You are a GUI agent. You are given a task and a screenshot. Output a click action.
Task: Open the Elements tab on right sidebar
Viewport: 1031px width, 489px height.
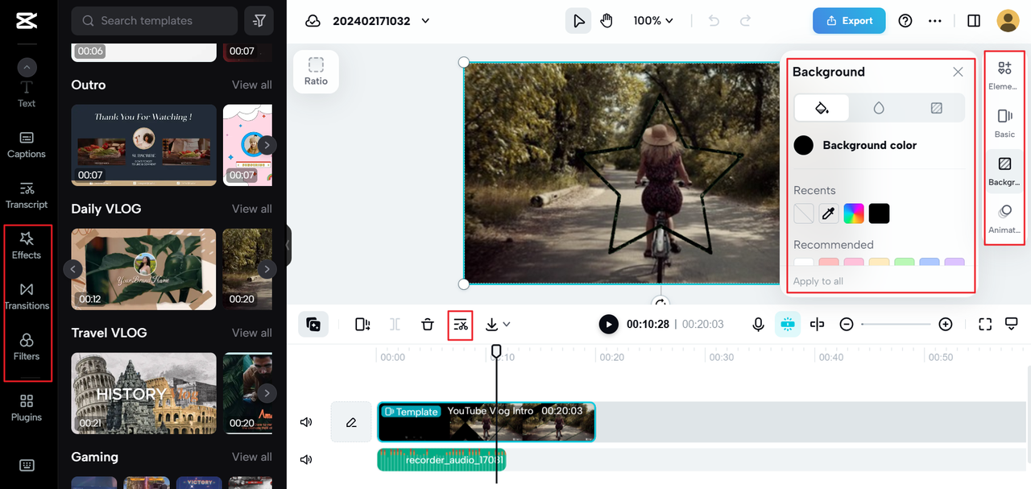(1004, 75)
